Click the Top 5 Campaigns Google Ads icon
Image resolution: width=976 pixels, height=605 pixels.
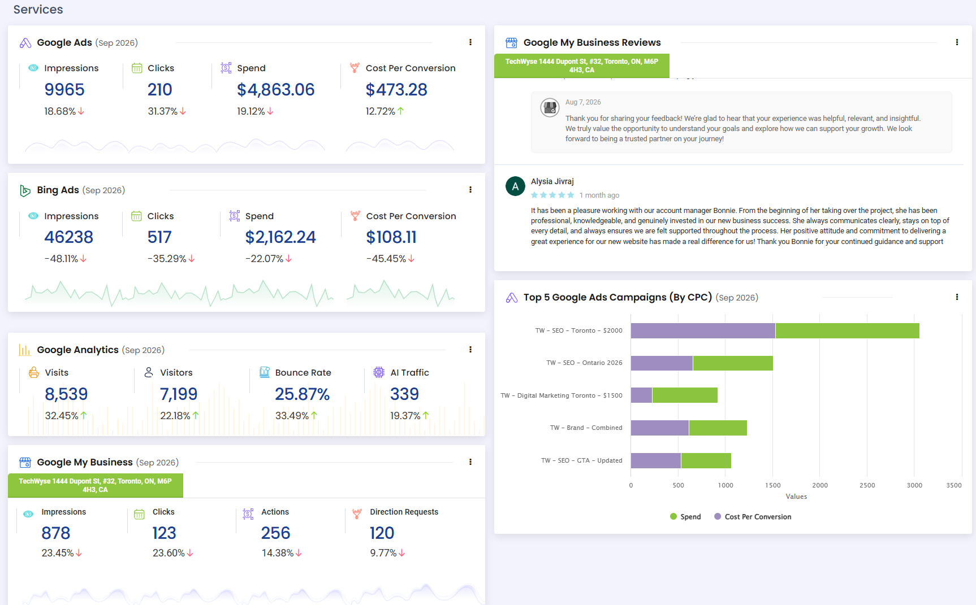click(512, 298)
